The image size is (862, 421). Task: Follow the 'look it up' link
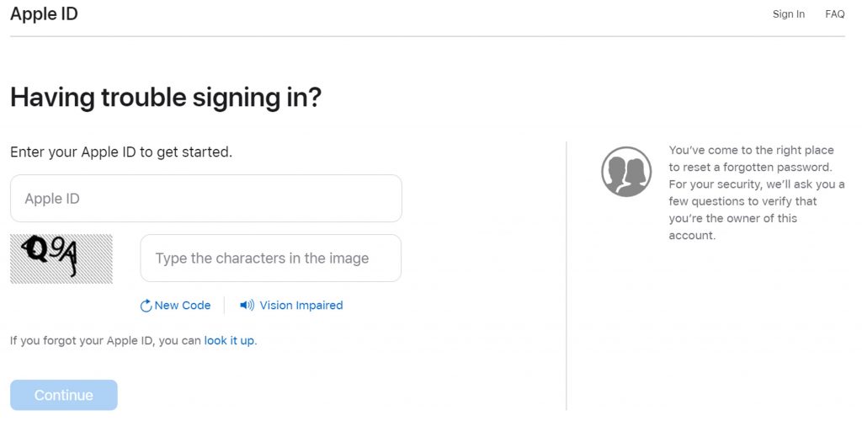click(229, 341)
